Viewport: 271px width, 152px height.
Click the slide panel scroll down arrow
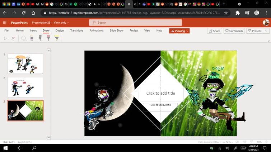[49, 138]
